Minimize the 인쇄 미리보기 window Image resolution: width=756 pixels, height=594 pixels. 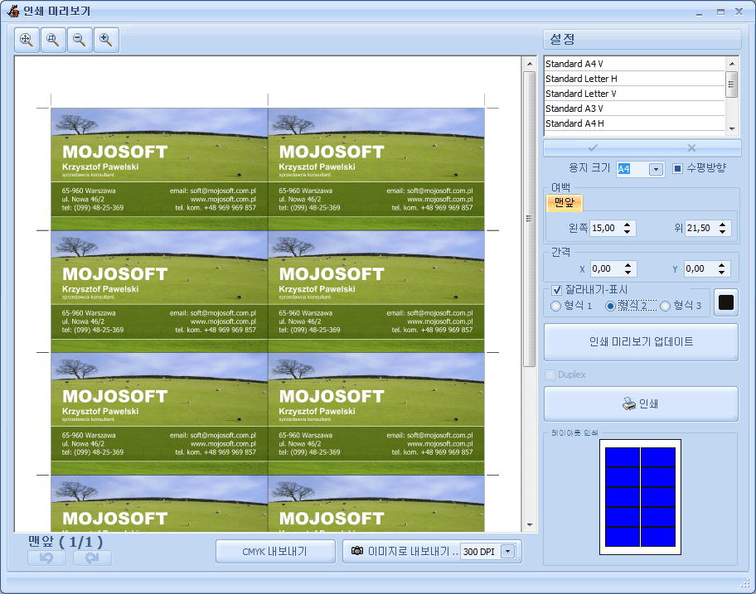click(x=699, y=12)
